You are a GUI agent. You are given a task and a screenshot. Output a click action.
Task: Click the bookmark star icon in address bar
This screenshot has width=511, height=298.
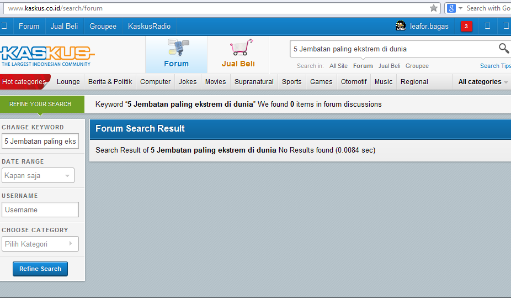click(x=433, y=8)
